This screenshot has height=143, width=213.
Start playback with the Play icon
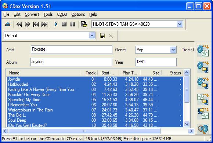pos(56,24)
